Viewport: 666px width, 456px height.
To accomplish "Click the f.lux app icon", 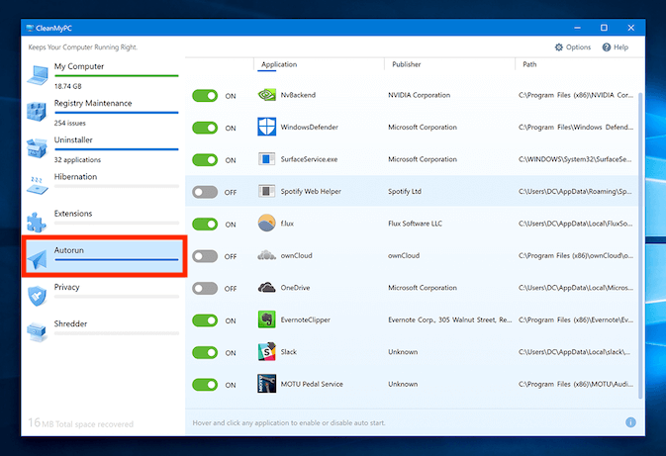I will point(267,223).
